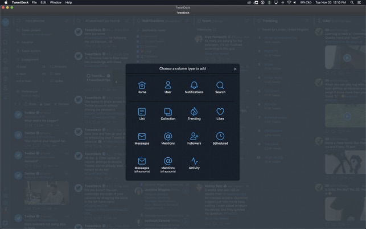This screenshot has height=229, width=366.
Task: Open Notification Center in menu bar
Action: click(x=359, y=2)
